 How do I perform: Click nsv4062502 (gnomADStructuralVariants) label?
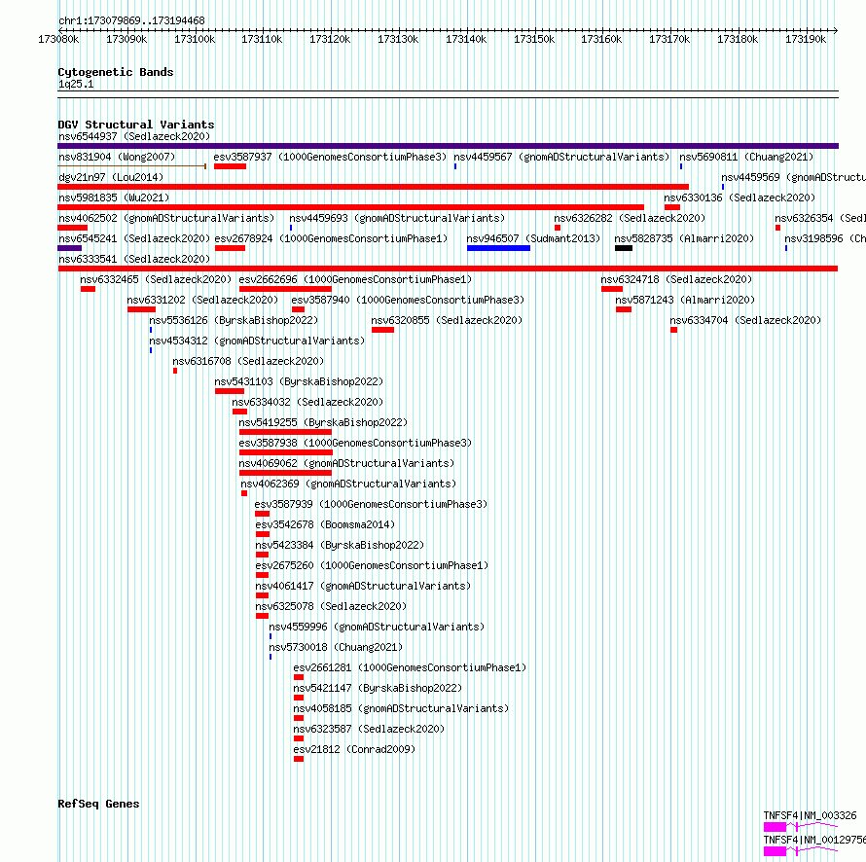click(166, 218)
